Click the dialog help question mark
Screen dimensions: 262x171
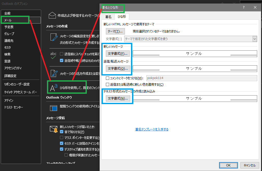click(x=244, y=8)
